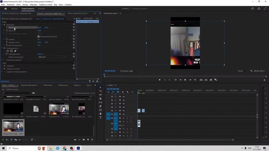
Task: Select the Razor tool
Action: point(100,99)
